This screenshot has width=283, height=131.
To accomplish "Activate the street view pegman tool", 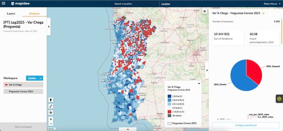I will (x=51, y=100).
